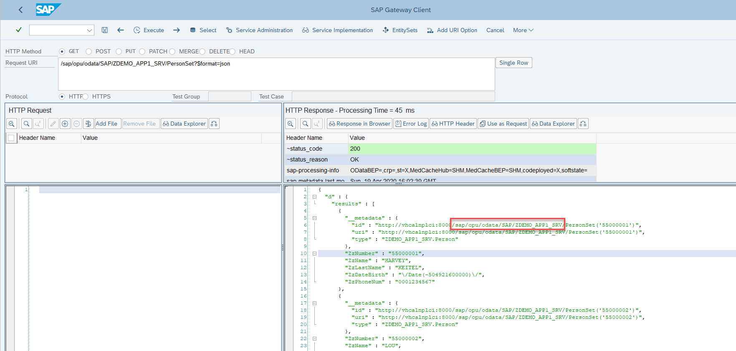Collapse the "__metadata" node on line 17
Image resolution: width=736 pixels, height=351 pixels.
tap(314, 303)
